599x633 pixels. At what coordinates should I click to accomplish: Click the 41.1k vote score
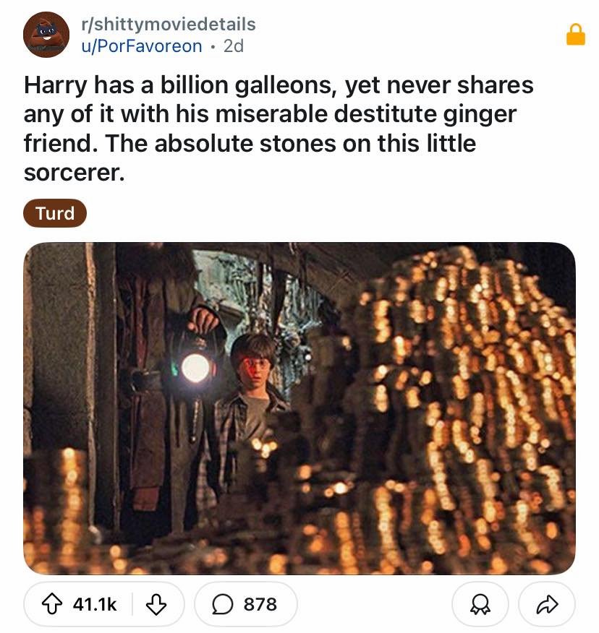click(95, 604)
